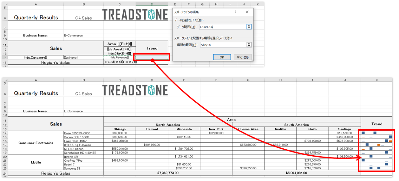Image resolution: width=399 pixels, height=181 pixels.
Task: Click the Fremont column heading
Action: point(152,129)
